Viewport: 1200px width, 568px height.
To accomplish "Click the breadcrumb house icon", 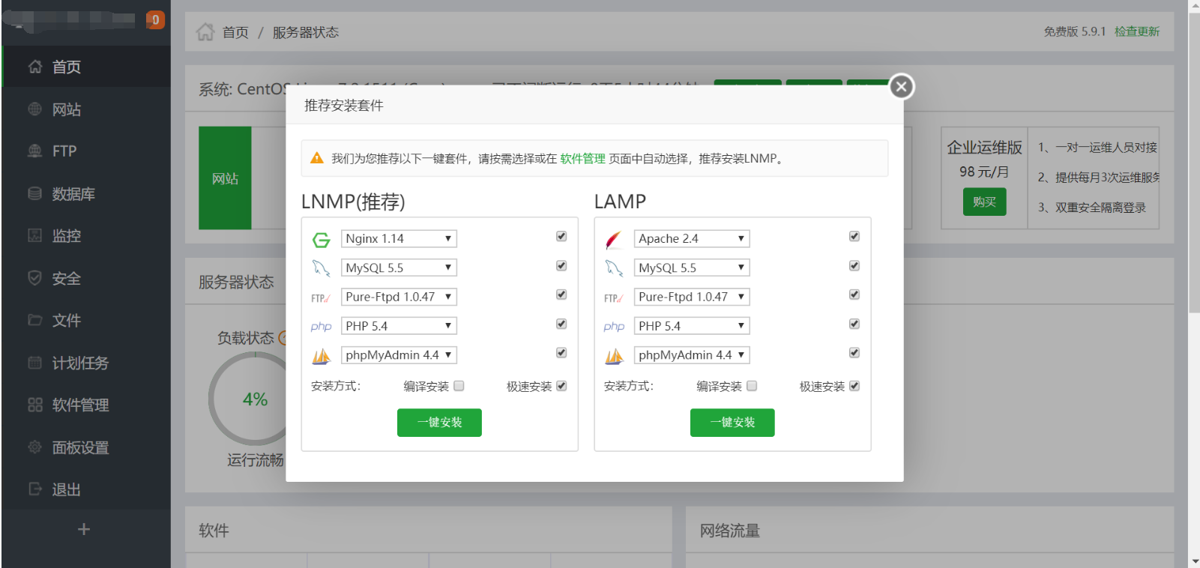I will point(205,31).
